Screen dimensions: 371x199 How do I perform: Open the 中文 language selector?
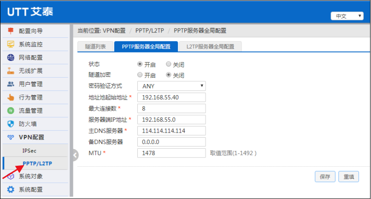point(347,16)
